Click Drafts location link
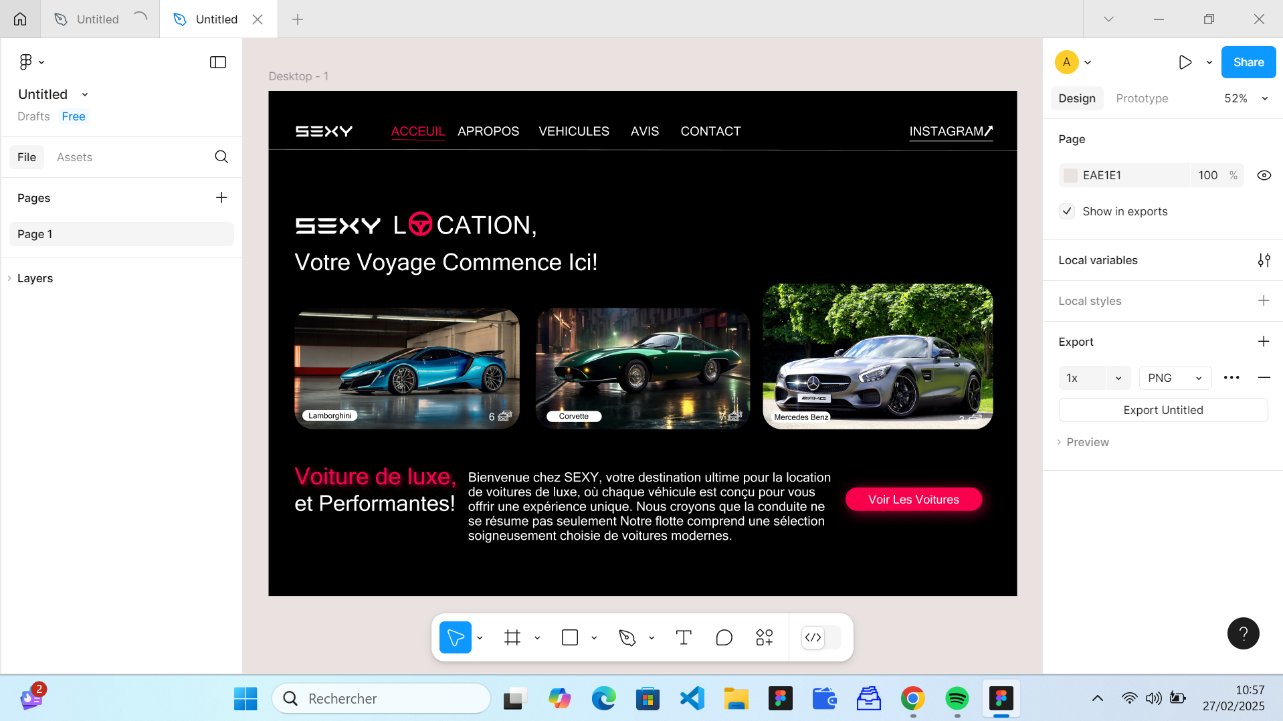 click(33, 116)
